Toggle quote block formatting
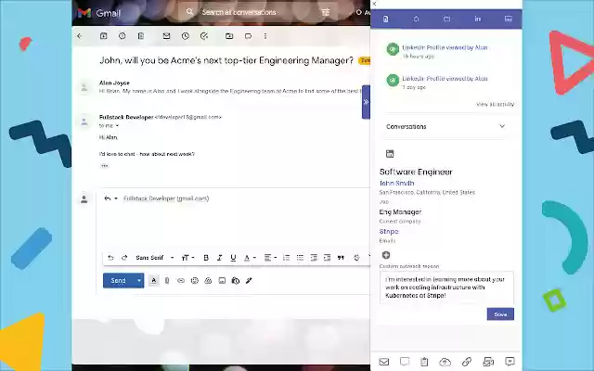This screenshot has height=371, width=594. coord(341,258)
